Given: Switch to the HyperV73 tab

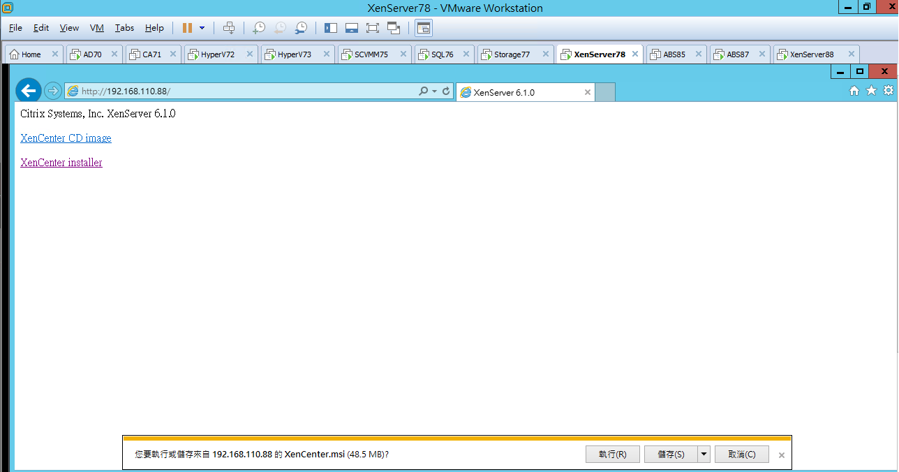Looking at the screenshot, I should pyautogui.click(x=297, y=54).
